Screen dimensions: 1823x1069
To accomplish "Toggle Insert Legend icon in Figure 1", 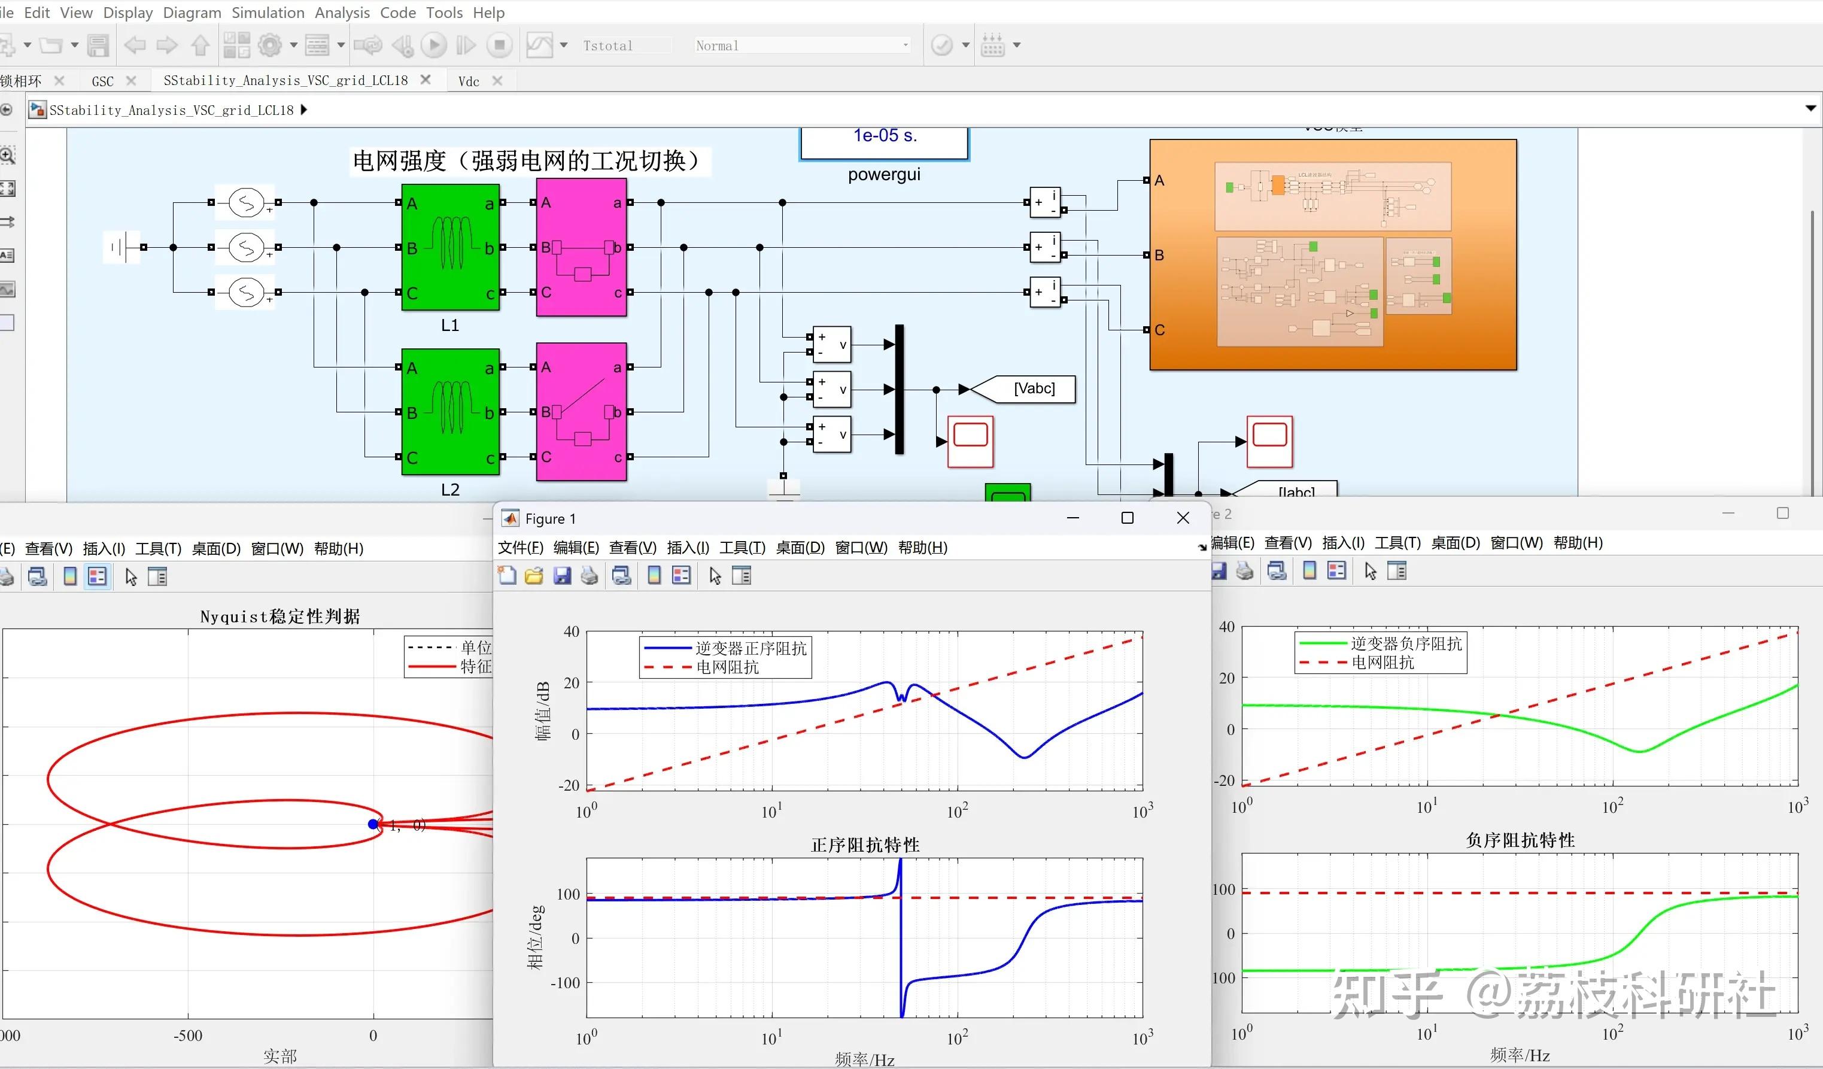I will (682, 576).
